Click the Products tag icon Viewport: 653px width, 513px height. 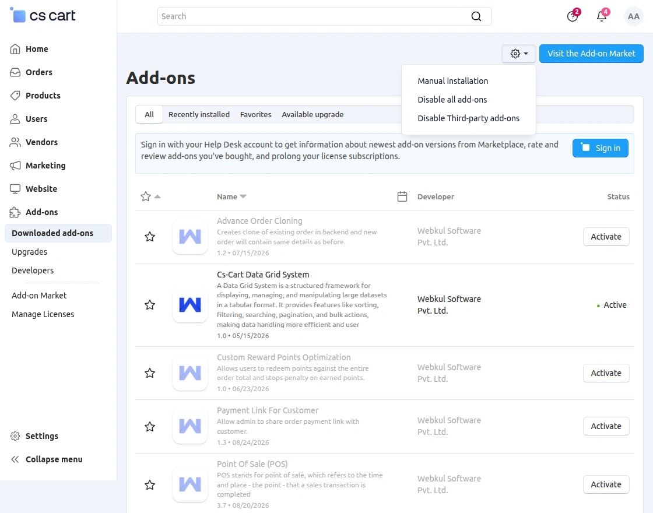(15, 96)
